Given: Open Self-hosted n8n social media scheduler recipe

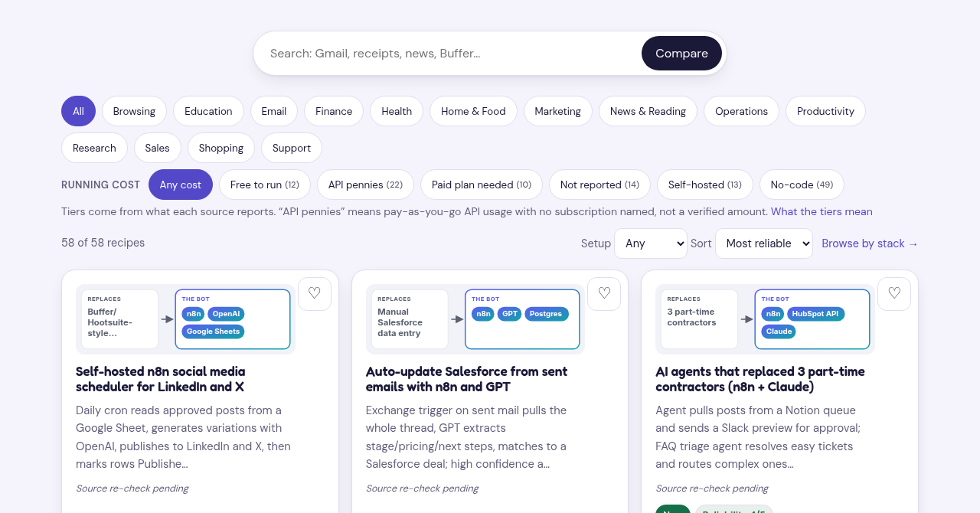Looking at the screenshot, I should [x=161, y=379].
